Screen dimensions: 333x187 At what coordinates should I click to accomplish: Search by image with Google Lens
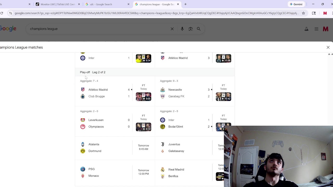190,29
